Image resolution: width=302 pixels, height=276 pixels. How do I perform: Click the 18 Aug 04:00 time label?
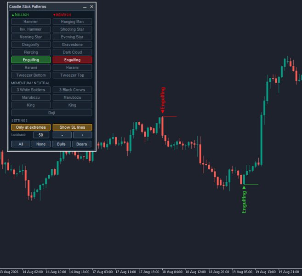(172, 272)
